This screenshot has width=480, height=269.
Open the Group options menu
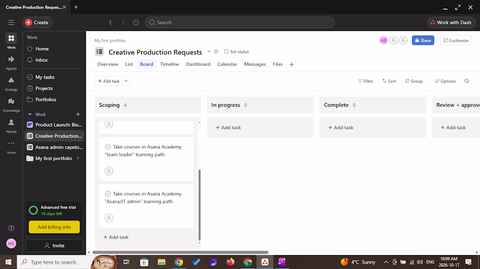(x=414, y=81)
